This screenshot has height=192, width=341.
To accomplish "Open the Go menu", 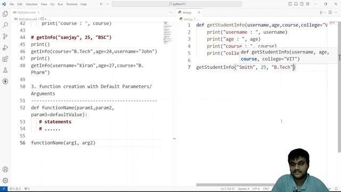I will 52,4.
